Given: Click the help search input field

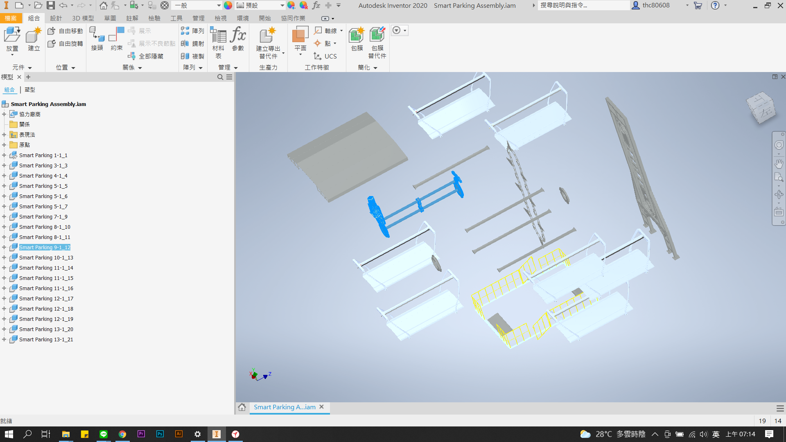Looking at the screenshot, I should [x=583, y=5].
